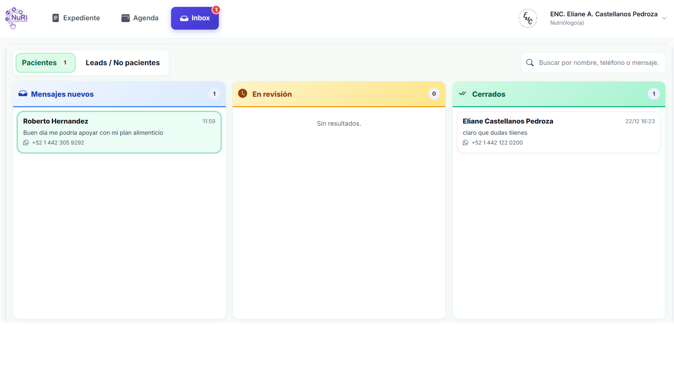Click the name ENC. Eliane A. Castellanos Pedroza
Screen dimensions: 674x371
point(604,14)
